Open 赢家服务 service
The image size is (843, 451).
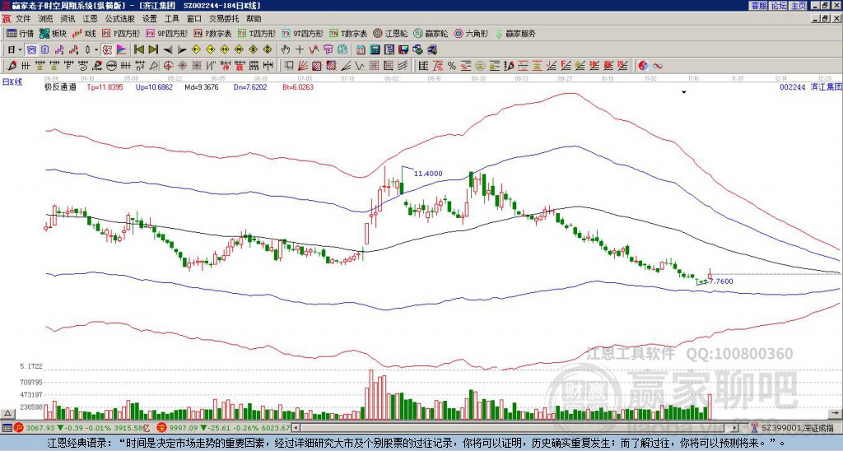515,33
